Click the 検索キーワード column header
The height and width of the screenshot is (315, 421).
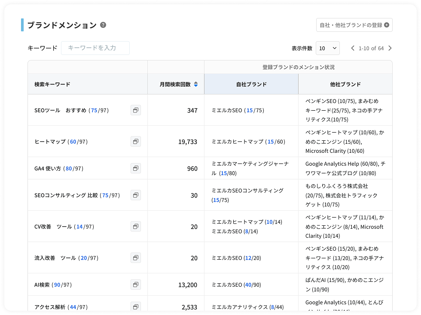pyautogui.click(x=52, y=84)
